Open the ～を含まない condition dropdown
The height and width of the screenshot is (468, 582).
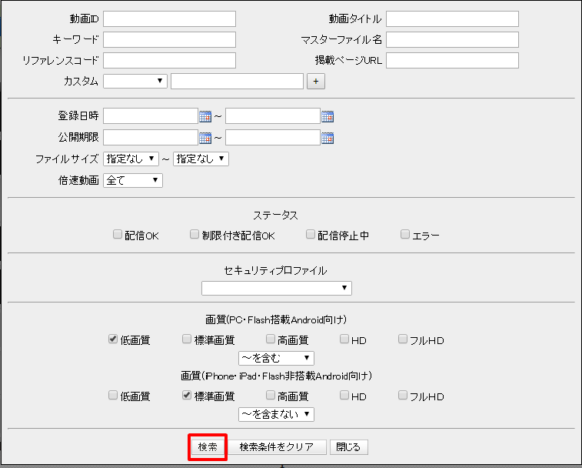click(276, 414)
